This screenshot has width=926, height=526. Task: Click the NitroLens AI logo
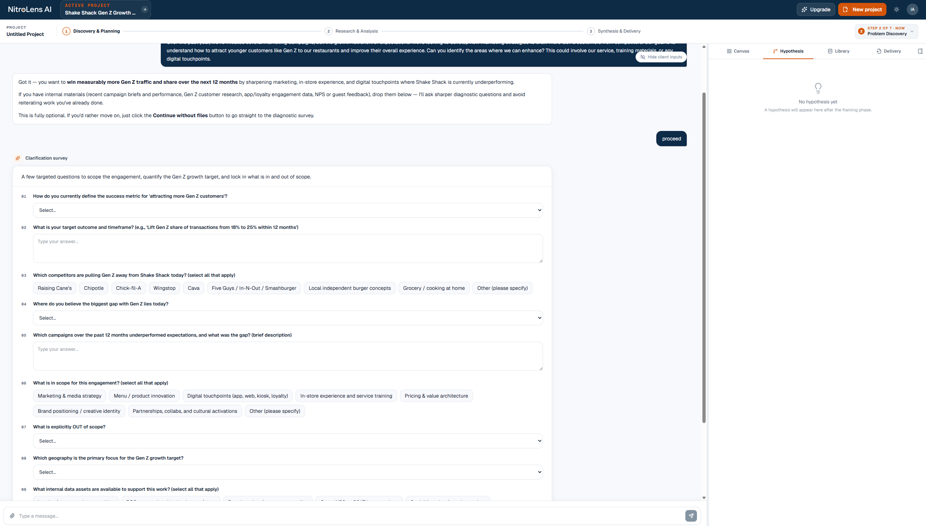click(x=30, y=9)
